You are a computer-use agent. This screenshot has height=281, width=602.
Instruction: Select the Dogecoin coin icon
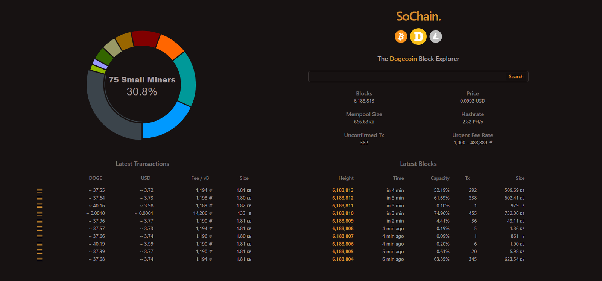tap(418, 36)
